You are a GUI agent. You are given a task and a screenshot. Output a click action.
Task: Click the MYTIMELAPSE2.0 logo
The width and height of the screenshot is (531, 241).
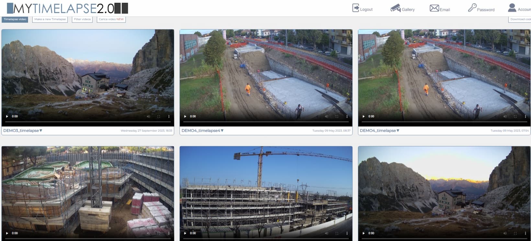point(67,8)
